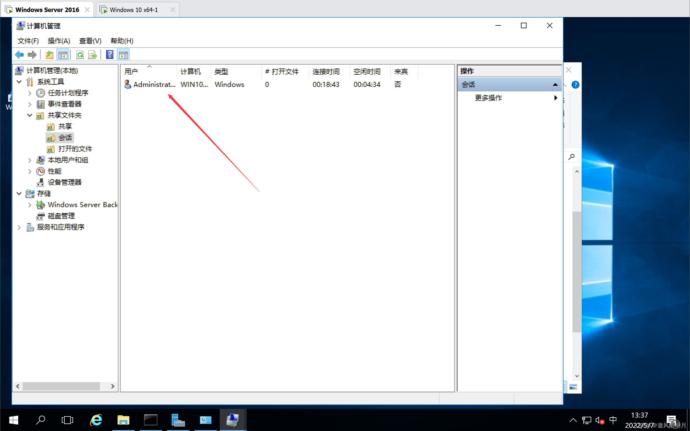Sort sessions by 用户 column header
The height and width of the screenshot is (431, 690).
tap(148, 72)
